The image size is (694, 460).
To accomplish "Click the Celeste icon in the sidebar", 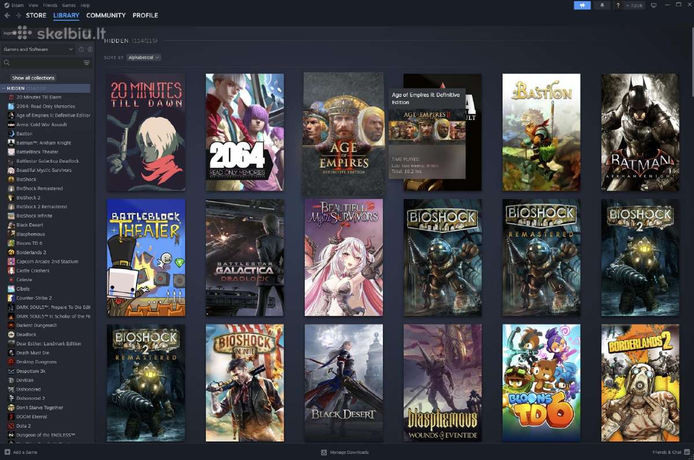I will click(x=11, y=279).
